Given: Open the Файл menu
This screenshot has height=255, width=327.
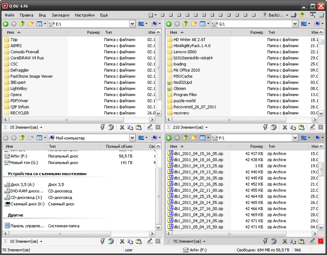Looking at the screenshot, I should (9, 15).
